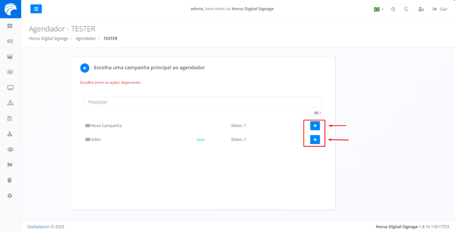This screenshot has height=232, width=455.
Task: Click the users group icon in sidebar
Action: (x=10, y=149)
